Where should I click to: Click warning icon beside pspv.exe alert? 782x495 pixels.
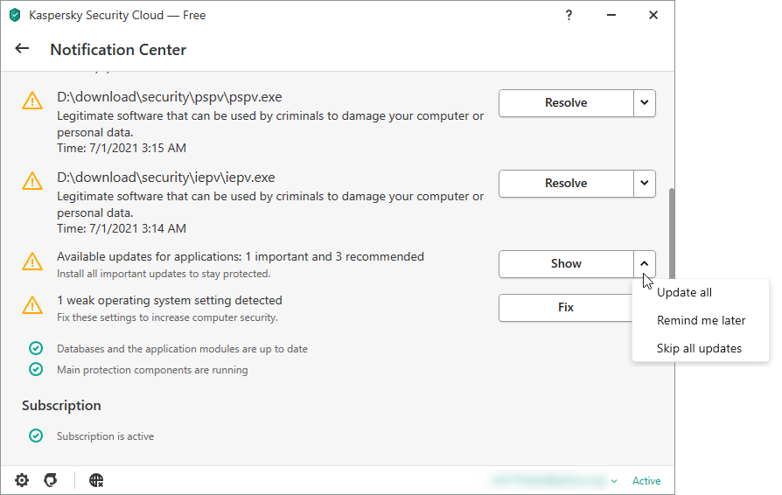(x=32, y=101)
